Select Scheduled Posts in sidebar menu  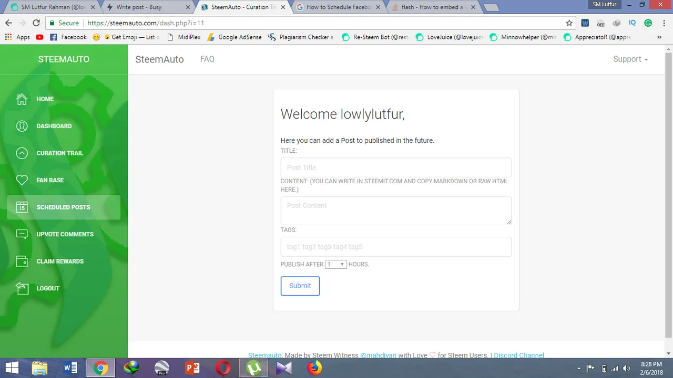pos(64,207)
